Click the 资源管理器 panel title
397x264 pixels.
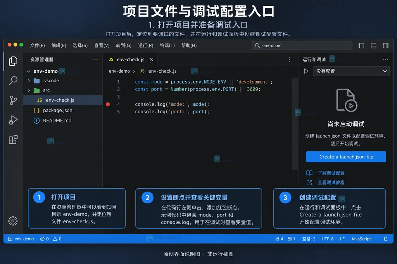tap(42, 59)
